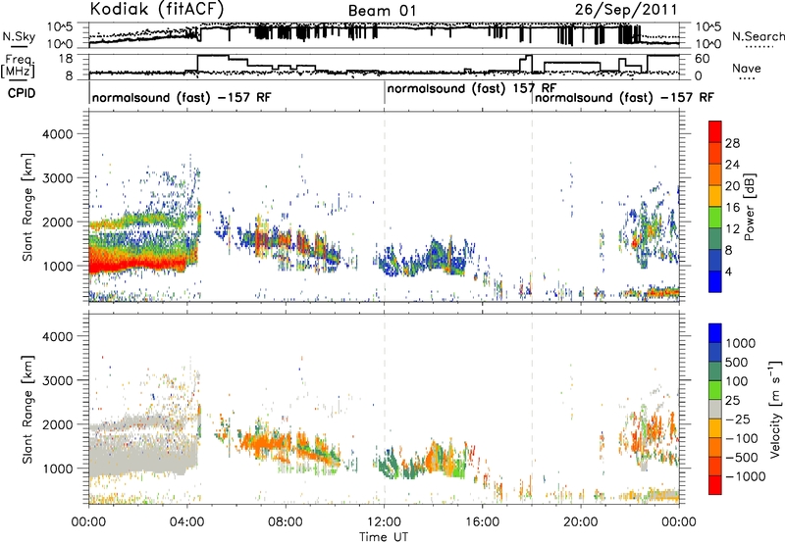Select the 'N.Search' legend label
The width and height of the screenshot is (785, 543).
click(758, 36)
